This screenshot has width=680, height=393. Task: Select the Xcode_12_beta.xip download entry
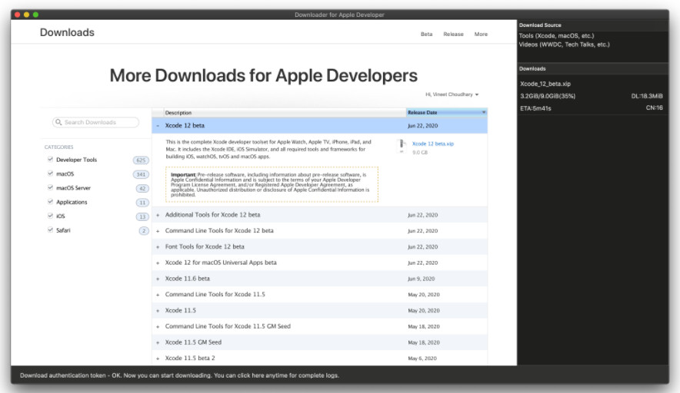(545, 84)
